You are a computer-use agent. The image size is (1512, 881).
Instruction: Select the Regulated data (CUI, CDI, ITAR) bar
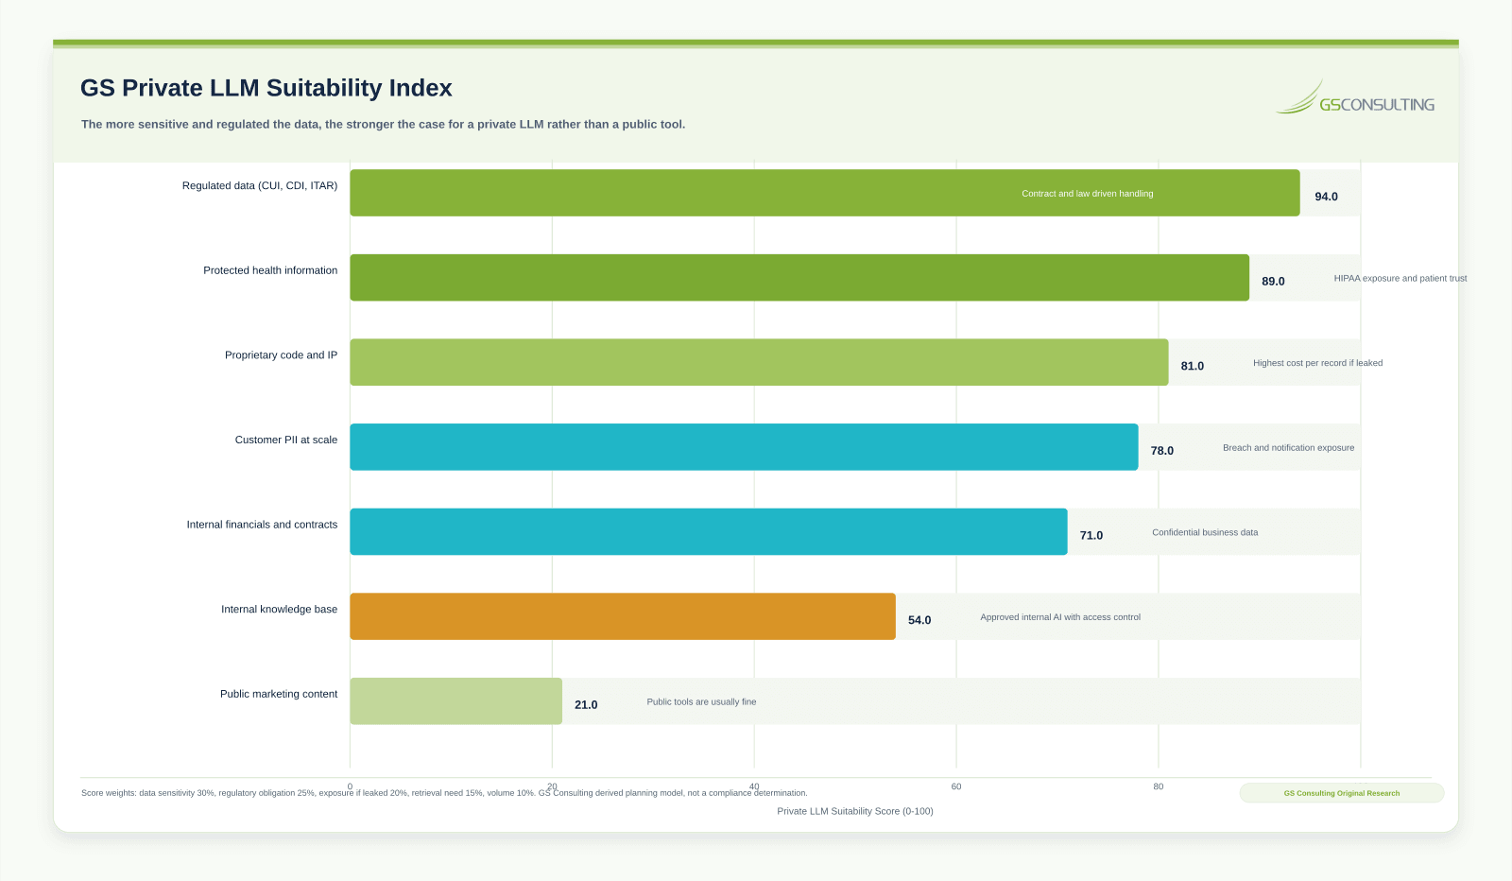(x=825, y=193)
